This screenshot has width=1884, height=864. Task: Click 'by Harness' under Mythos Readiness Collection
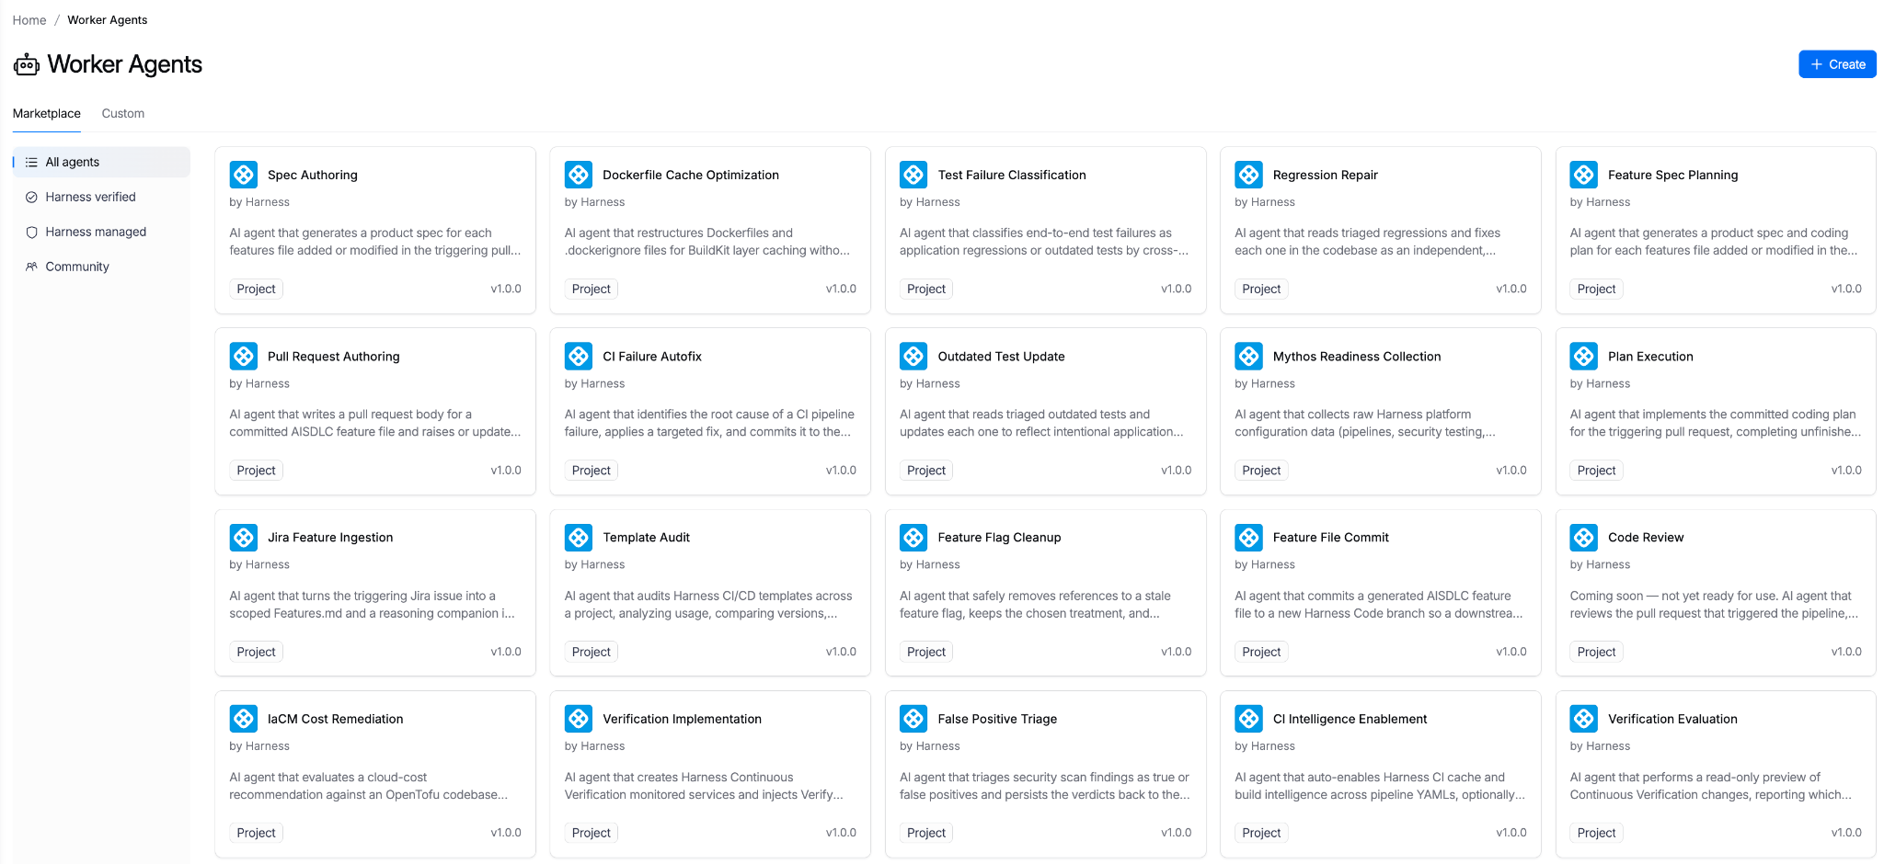1265,383
